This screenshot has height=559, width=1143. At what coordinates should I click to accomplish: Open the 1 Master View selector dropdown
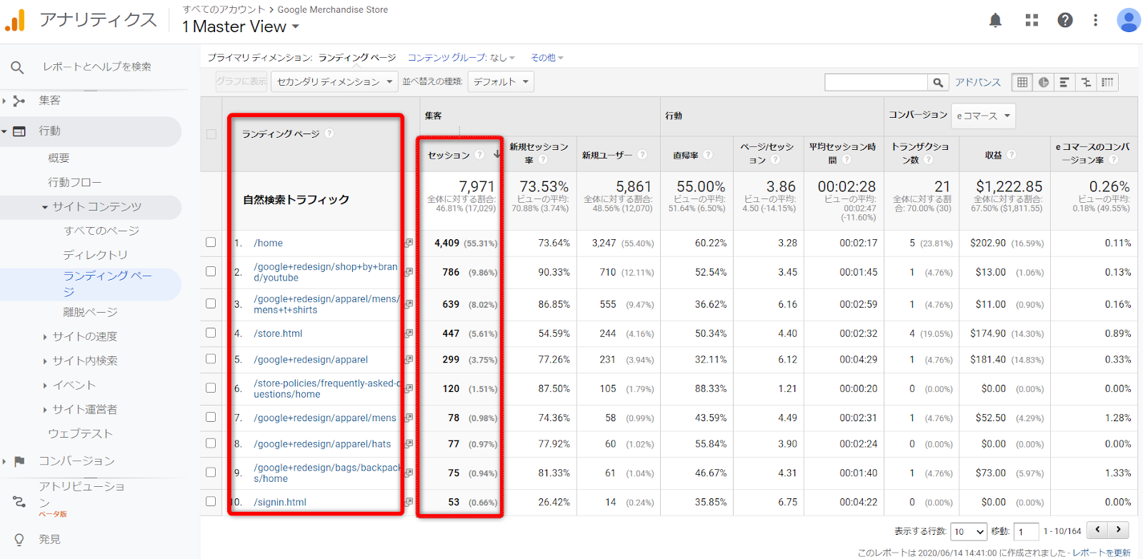click(x=241, y=27)
